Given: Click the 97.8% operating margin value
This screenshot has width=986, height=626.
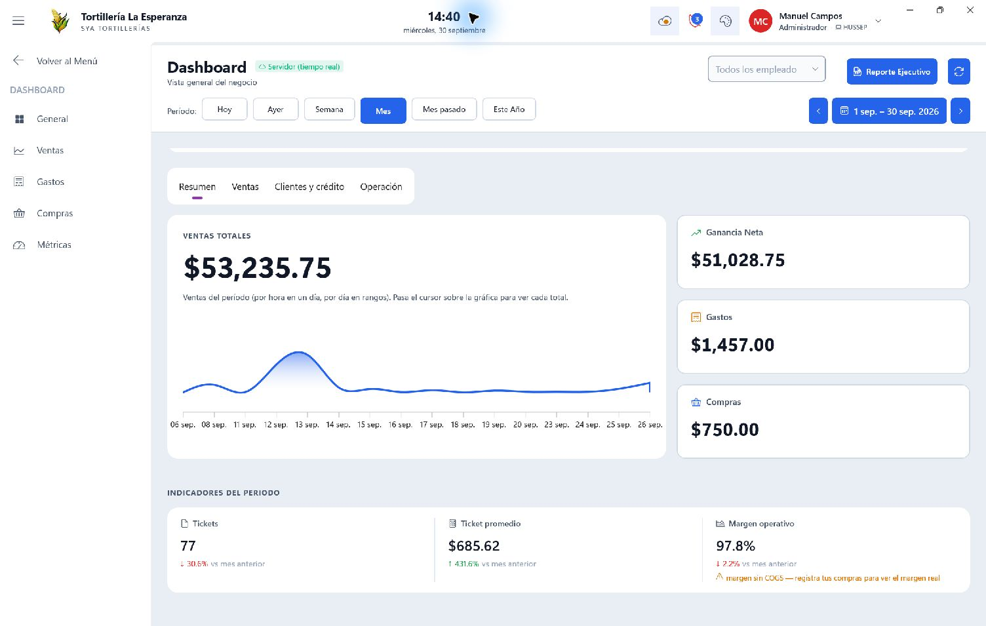Looking at the screenshot, I should tap(736, 546).
